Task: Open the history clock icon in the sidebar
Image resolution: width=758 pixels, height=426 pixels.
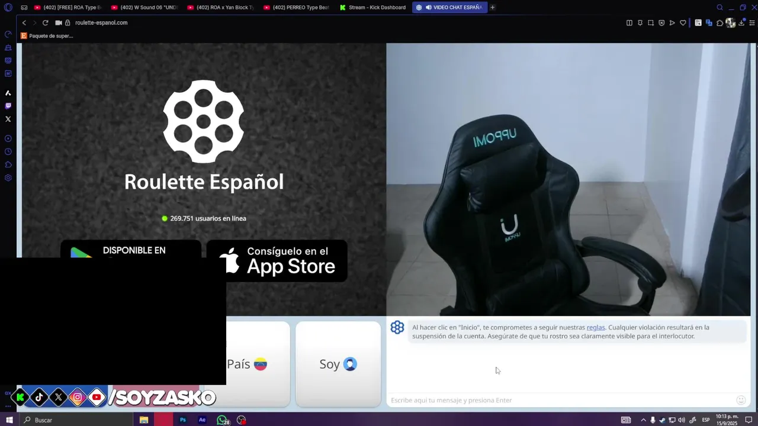Action: point(8,151)
